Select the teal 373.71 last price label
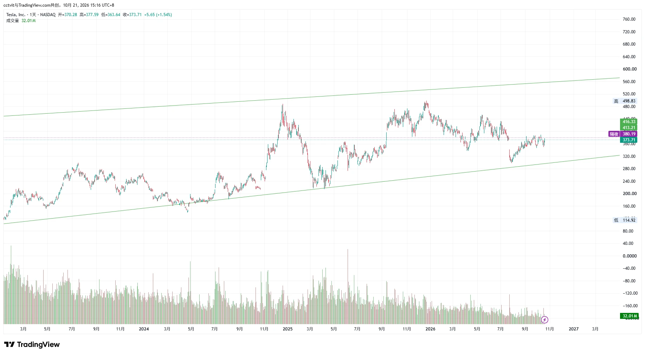Screen dimensions: 645x355 pyautogui.click(x=628, y=140)
